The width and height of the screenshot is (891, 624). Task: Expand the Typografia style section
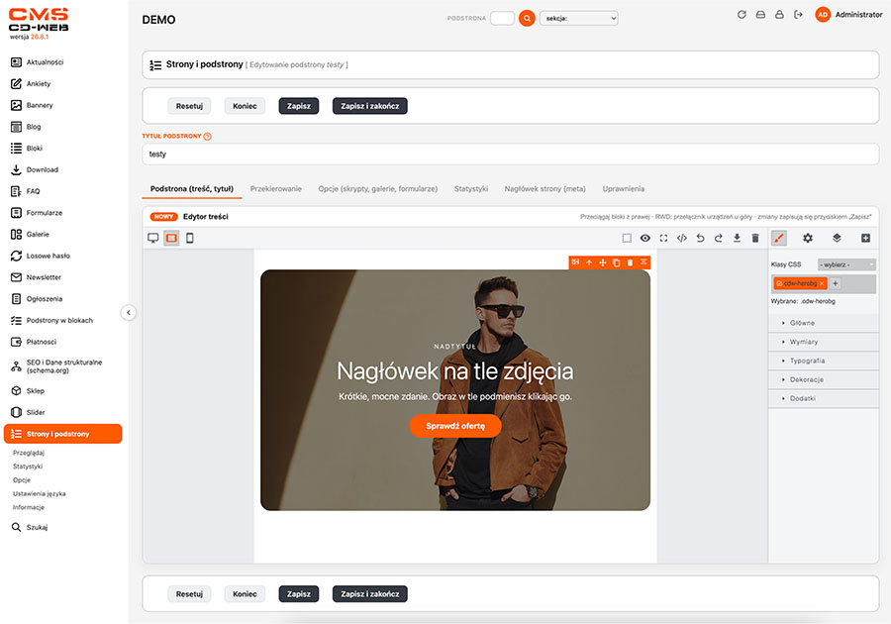point(824,361)
